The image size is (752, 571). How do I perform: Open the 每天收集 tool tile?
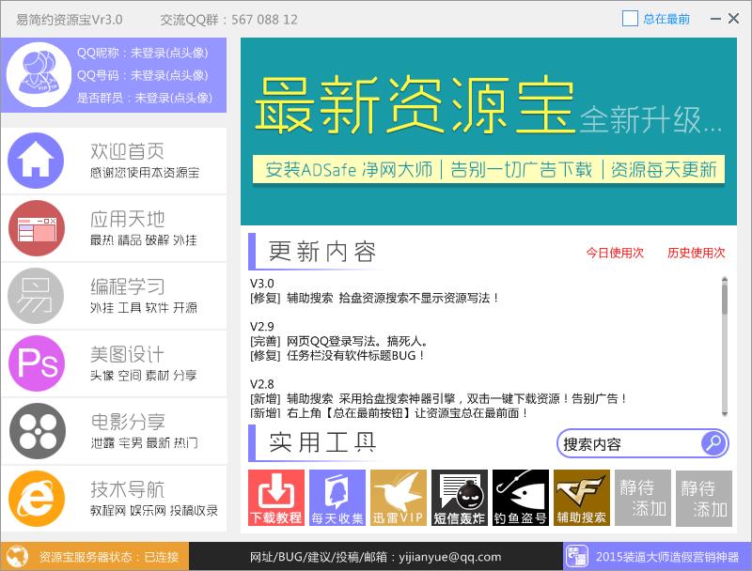(x=337, y=498)
